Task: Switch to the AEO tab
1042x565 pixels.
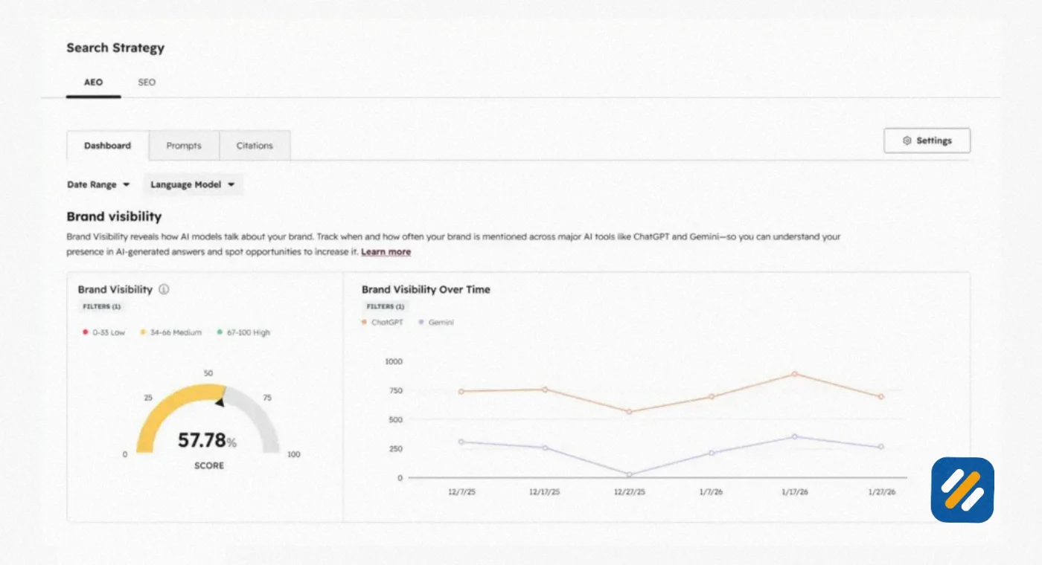Action: pos(93,83)
